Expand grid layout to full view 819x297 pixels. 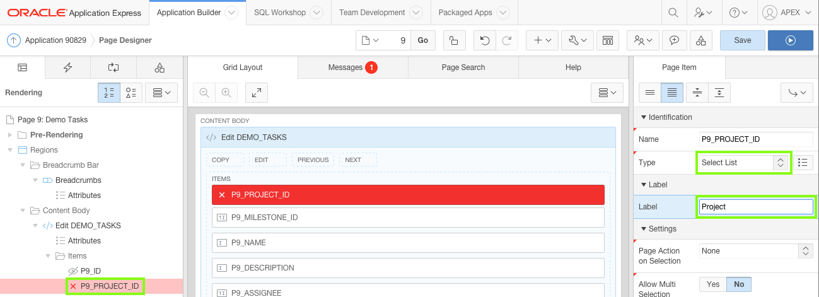pos(257,92)
